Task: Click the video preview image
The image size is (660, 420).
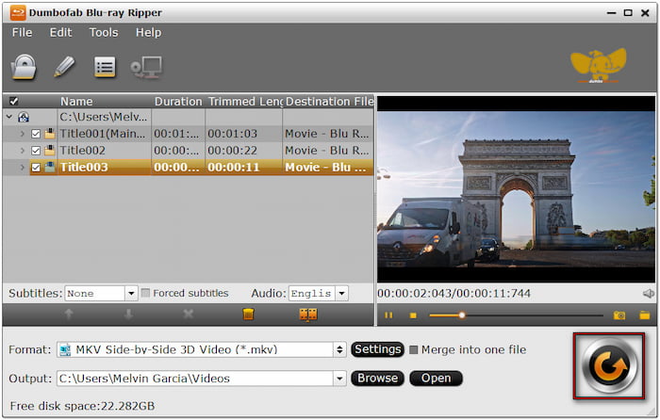Action: (x=516, y=189)
